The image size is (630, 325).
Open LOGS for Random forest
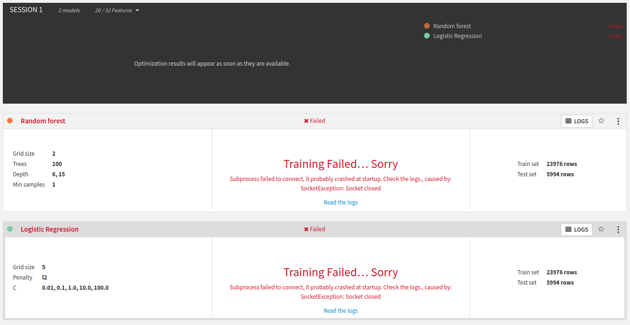coord(576,121)
